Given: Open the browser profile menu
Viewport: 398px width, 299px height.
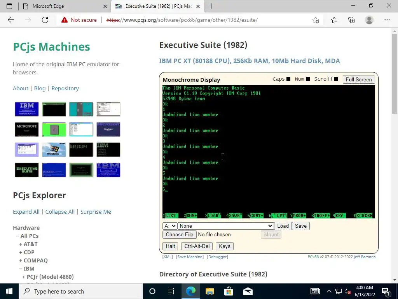Looking at the screenshot, I should 369,20.
